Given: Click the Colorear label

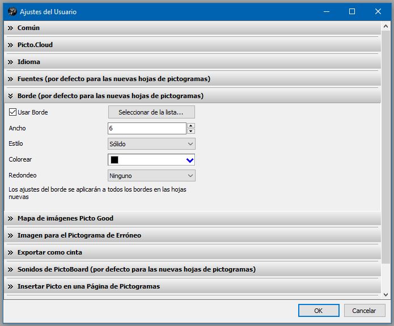Looking at the screenshot, I should [x=20, y=159].
